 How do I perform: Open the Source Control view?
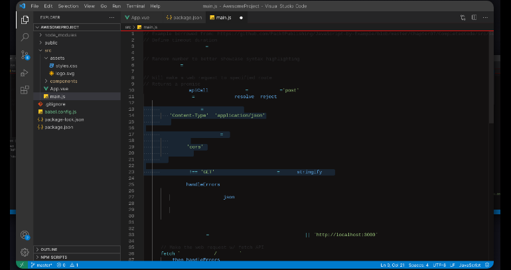coord(25,54)
